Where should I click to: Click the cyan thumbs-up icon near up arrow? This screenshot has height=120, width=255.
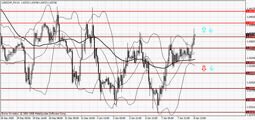tap(211, 30)
